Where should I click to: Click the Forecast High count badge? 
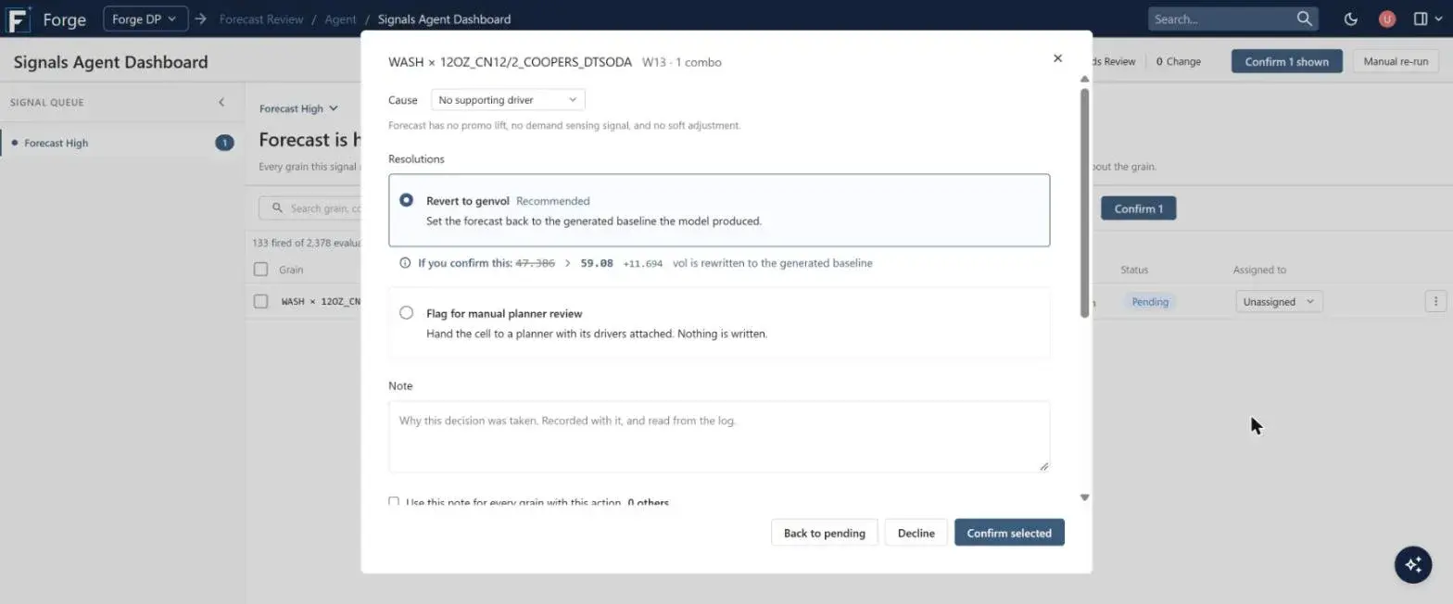pyautogui.click(x=224, y=143)
